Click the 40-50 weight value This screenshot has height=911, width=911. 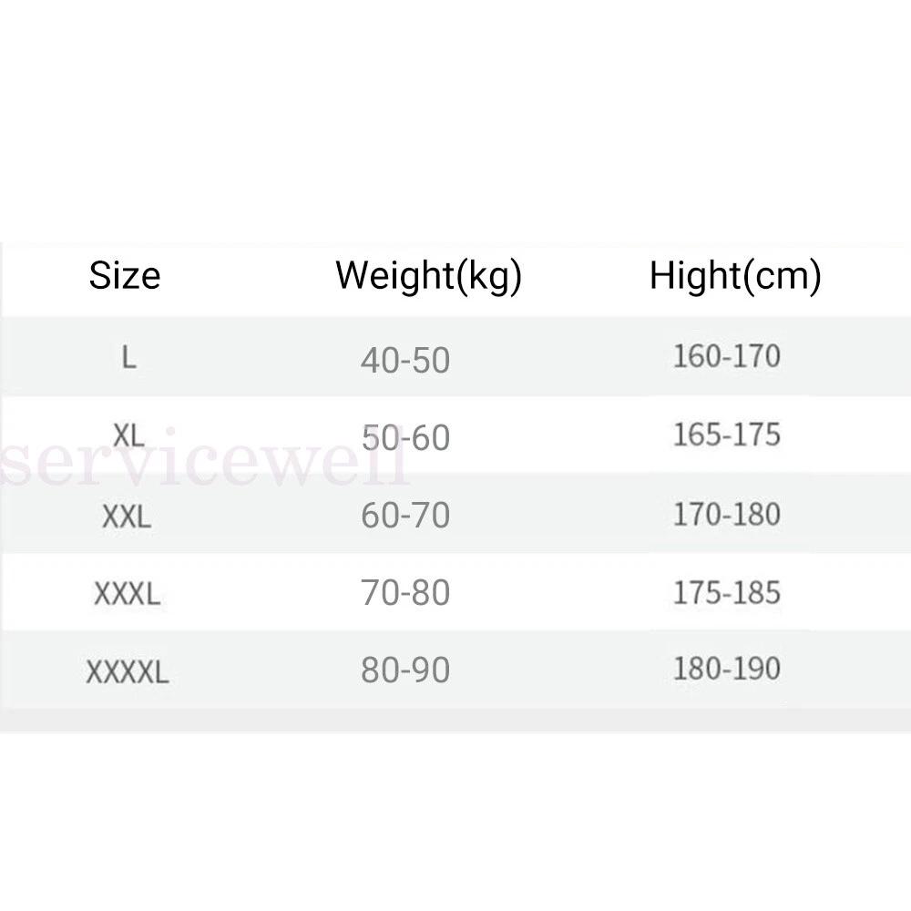click(x=405, y=360)
